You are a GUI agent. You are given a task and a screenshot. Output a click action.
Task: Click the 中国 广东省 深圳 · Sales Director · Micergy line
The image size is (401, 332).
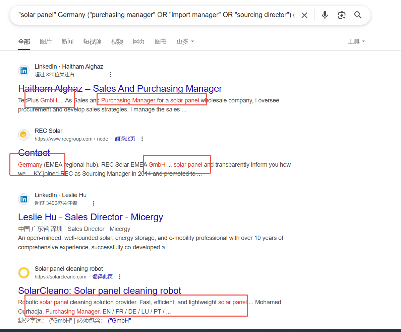(x=74, y=229)
